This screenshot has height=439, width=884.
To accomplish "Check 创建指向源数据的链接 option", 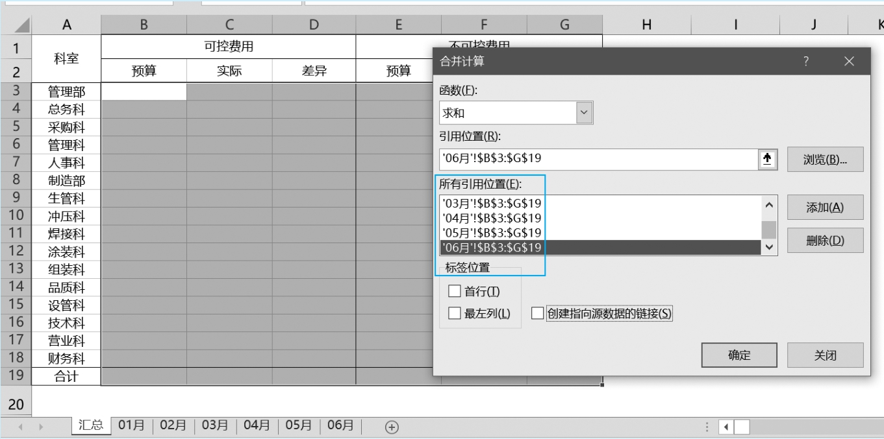I will point(537,314).
